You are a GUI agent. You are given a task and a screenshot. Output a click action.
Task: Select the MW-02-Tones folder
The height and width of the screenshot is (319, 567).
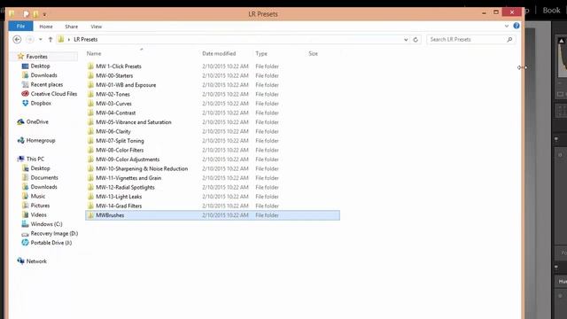click(x=113, y=94)
